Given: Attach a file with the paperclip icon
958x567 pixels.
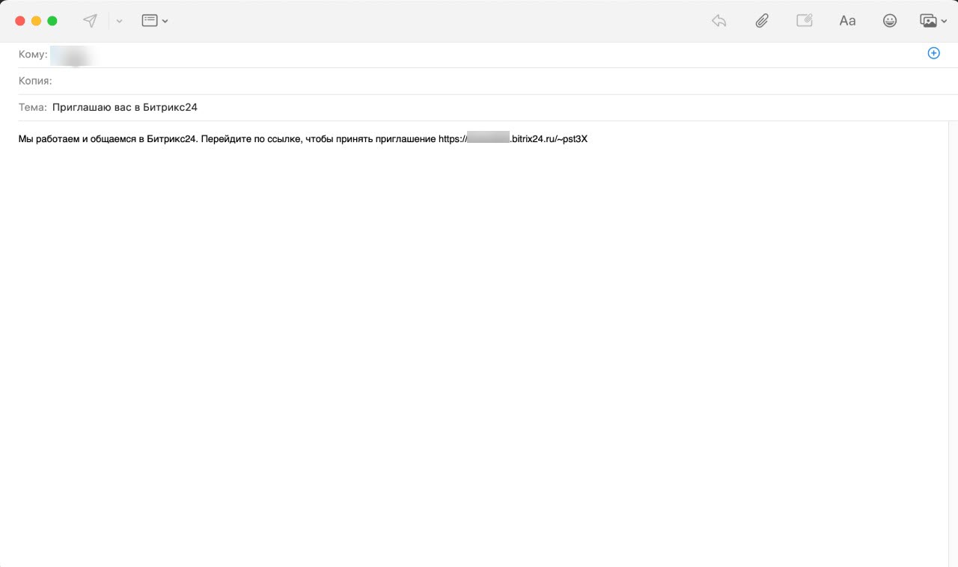Looking at the screenshot, I should click(762, 21).
